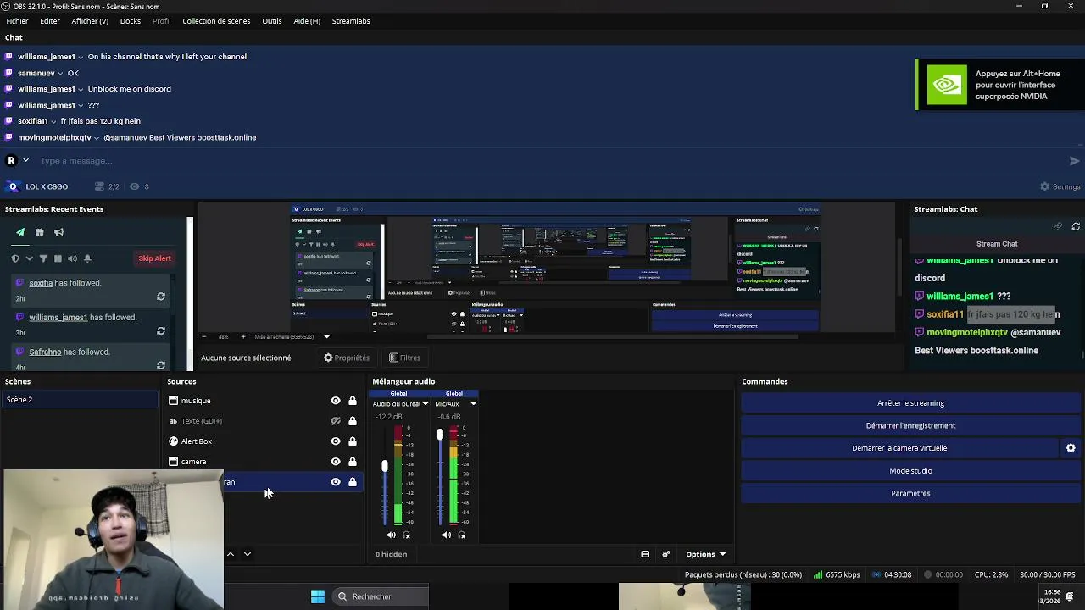The height and width of the screenshot is (610, 1085).
Task: Open the Recent Events paper-plane feed tab
Action: (20, 232)
